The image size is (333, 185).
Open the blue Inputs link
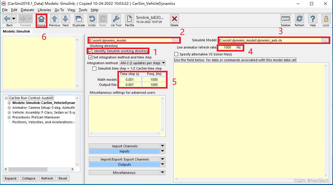click(x=124, y=151)
